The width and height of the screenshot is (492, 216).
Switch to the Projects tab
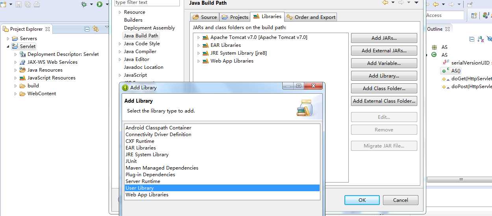[235, 17]
